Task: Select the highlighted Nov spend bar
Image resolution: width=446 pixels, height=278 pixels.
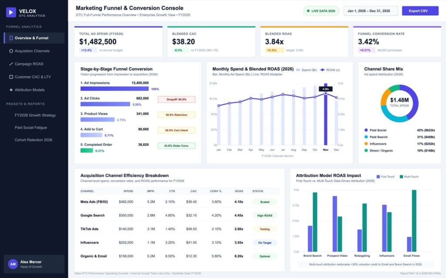Action: [x=326, y=114]
